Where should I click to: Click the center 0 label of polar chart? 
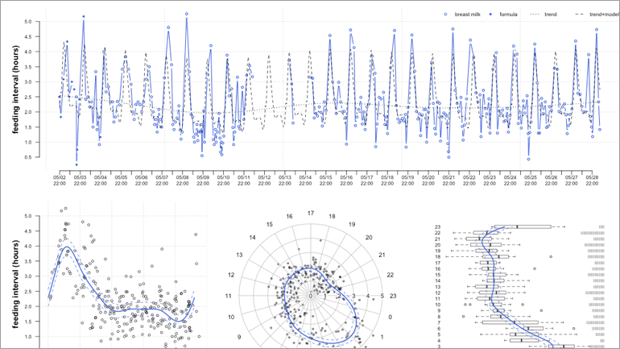310,297
